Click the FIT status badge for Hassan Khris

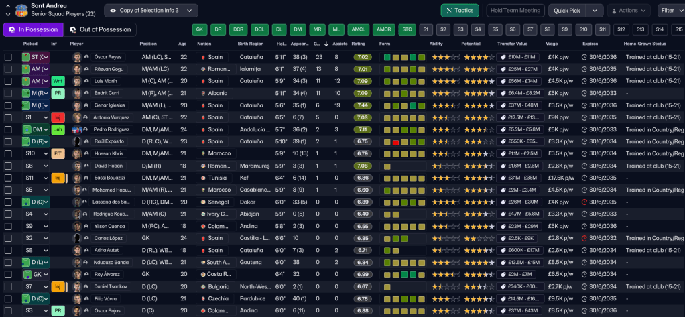(x=58, y=153)
